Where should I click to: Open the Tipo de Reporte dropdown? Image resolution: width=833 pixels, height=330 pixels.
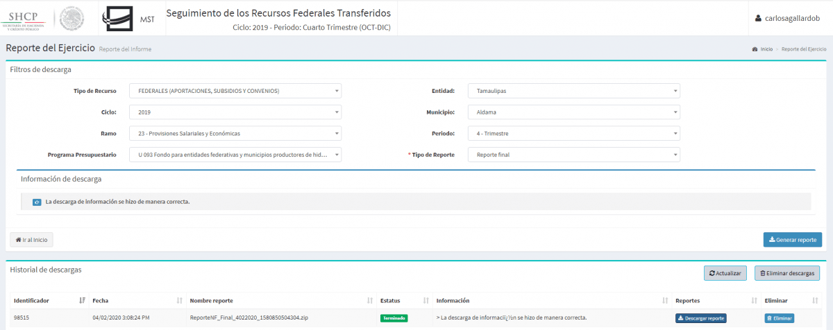(x=573, y=155)
